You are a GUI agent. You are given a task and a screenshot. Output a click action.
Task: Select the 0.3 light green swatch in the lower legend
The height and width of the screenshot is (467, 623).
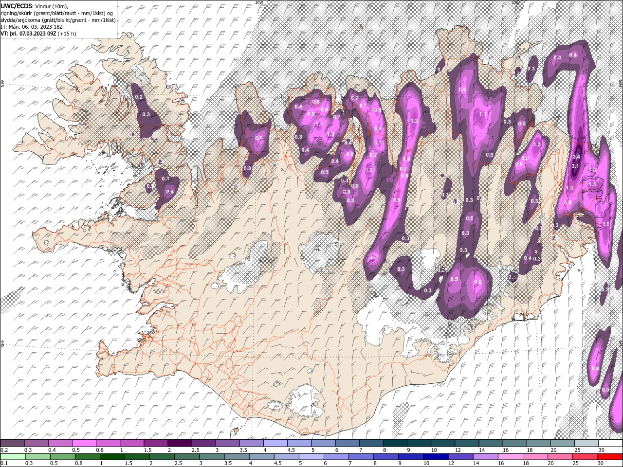37,457
